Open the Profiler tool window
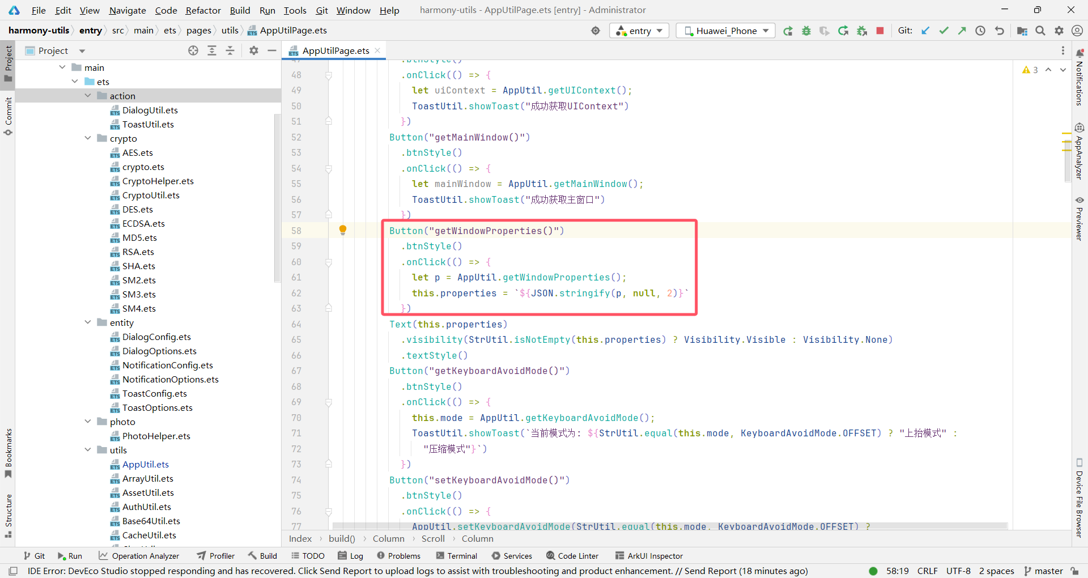This screenshot has height=578, width=1088. coord(216,556)
